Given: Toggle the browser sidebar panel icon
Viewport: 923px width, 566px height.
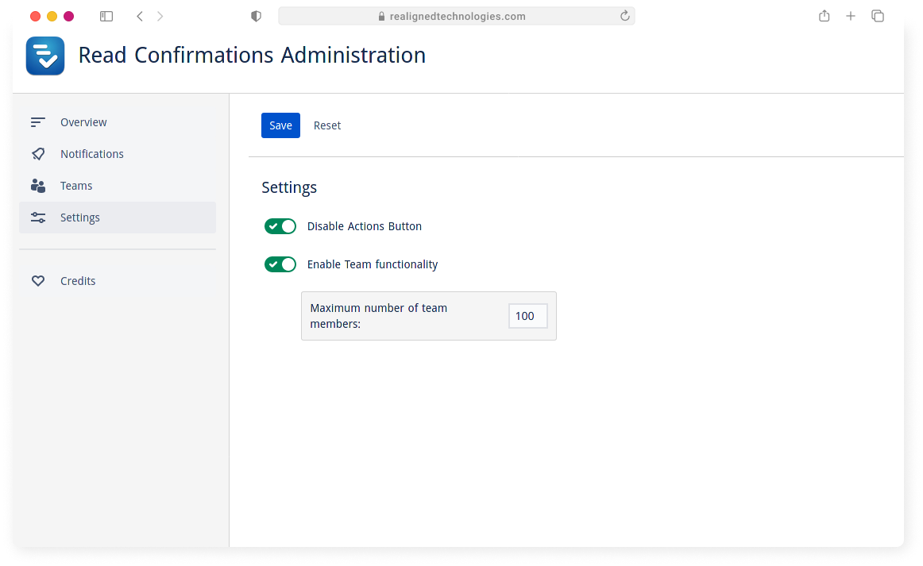Looking at the screenshot, I should 106,17.
